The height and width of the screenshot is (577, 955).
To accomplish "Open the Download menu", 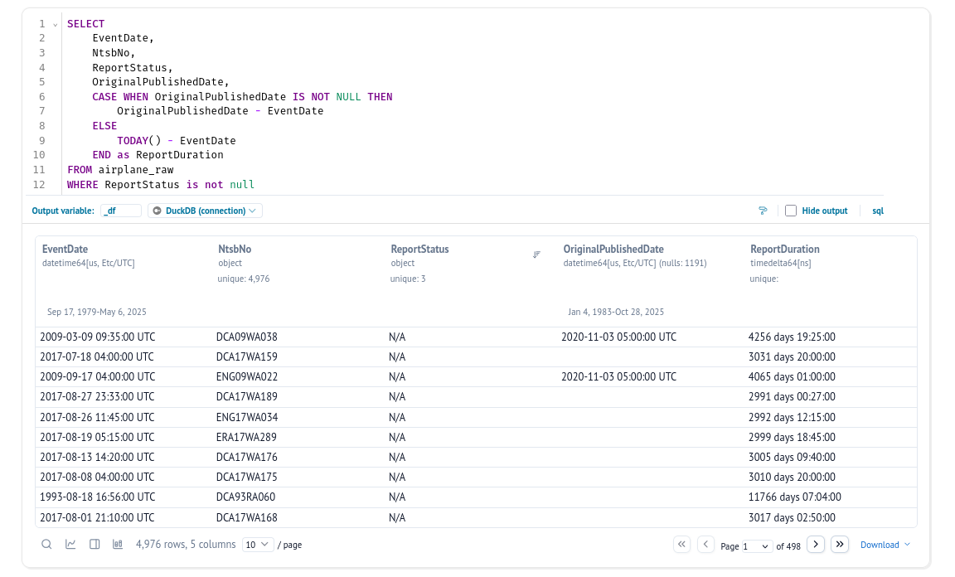I will [x=885, y=545].
